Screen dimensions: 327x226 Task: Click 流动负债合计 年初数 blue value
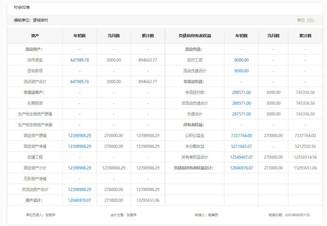[241, 71]
